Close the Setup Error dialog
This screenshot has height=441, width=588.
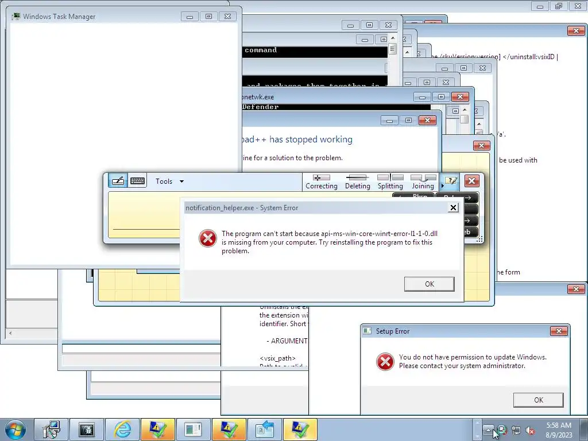click(559, 331)
